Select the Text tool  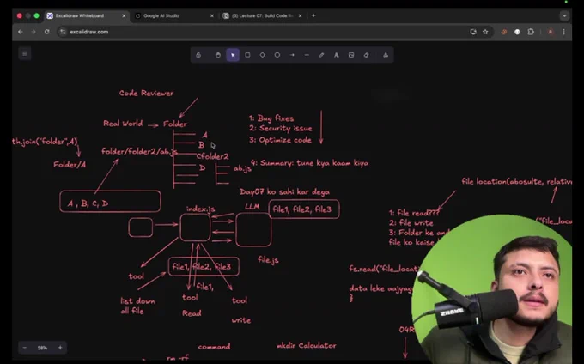tap(337, 55)
